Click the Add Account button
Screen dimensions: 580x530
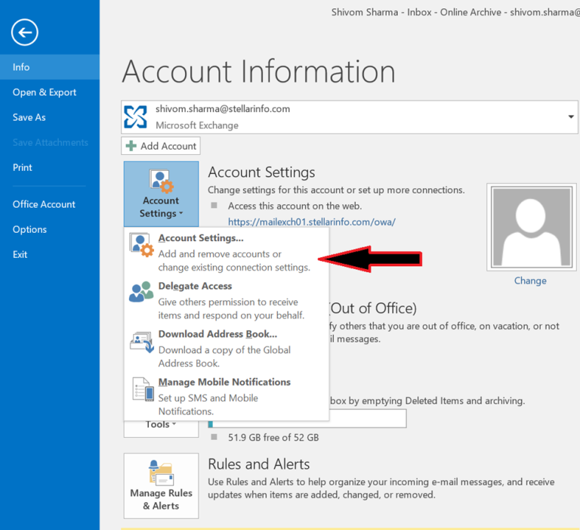(161, 146)
